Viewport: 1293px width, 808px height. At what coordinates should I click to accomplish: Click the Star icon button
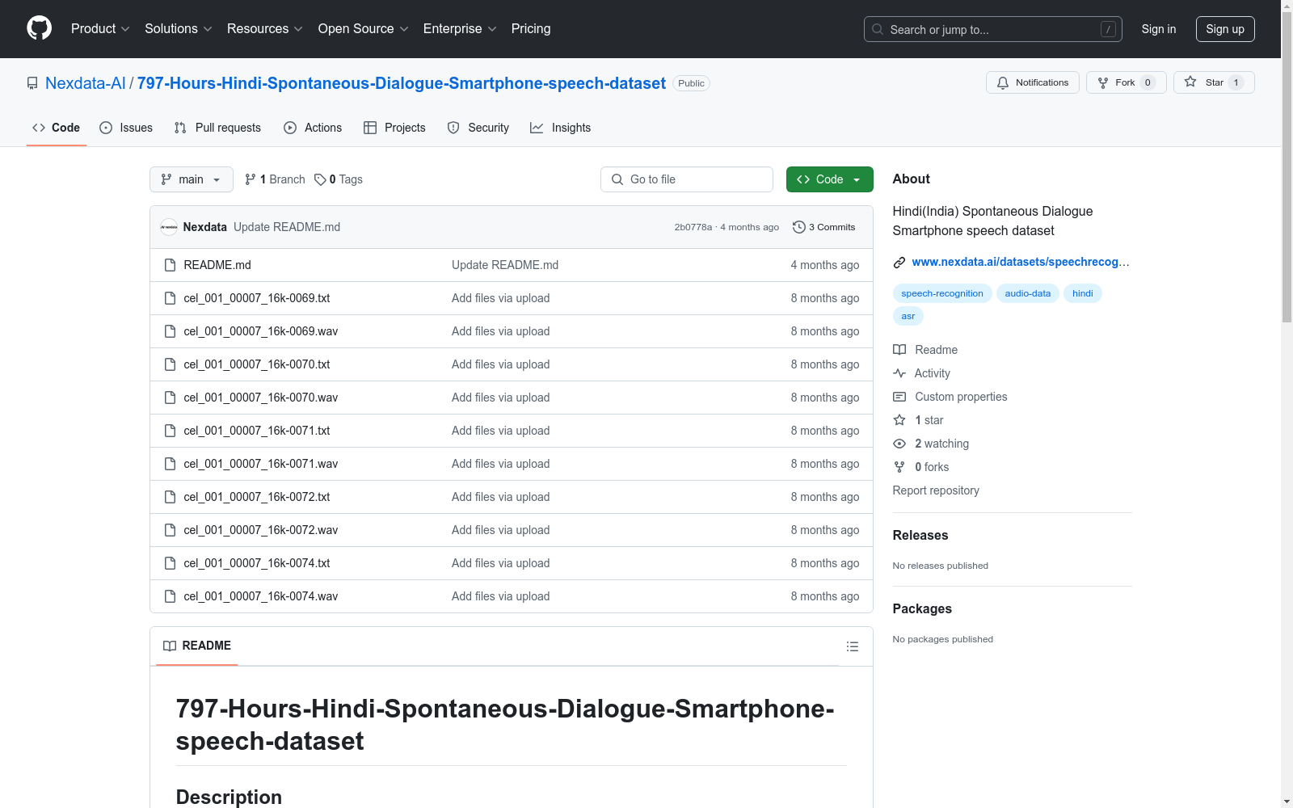(1190, 82)
